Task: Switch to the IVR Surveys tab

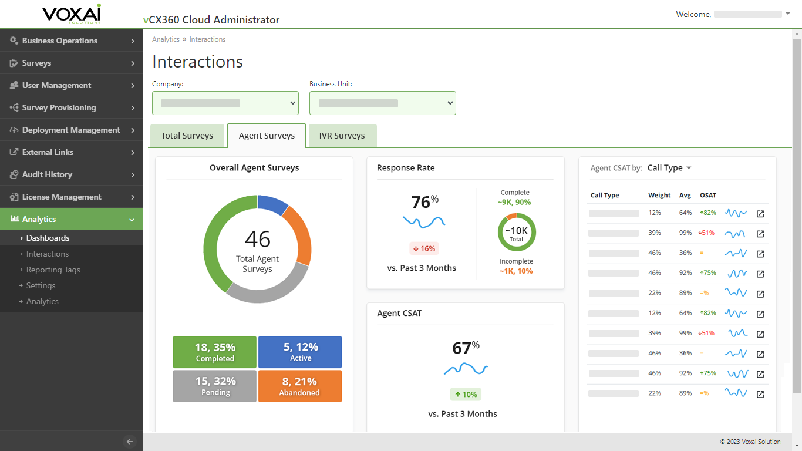Action: click(x=342, y=136)
